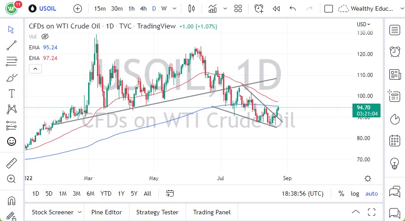Set chart range to YTD
The width and height of the screenshot is (405, 221).
[106, 193]
